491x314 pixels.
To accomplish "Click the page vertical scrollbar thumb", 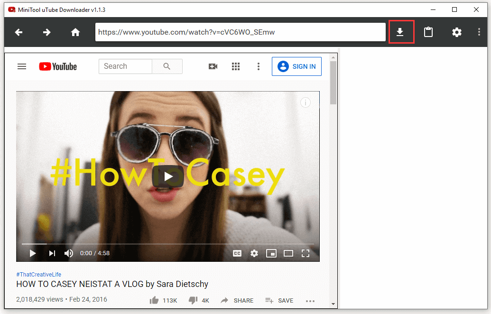I will [x=333, y=83].
